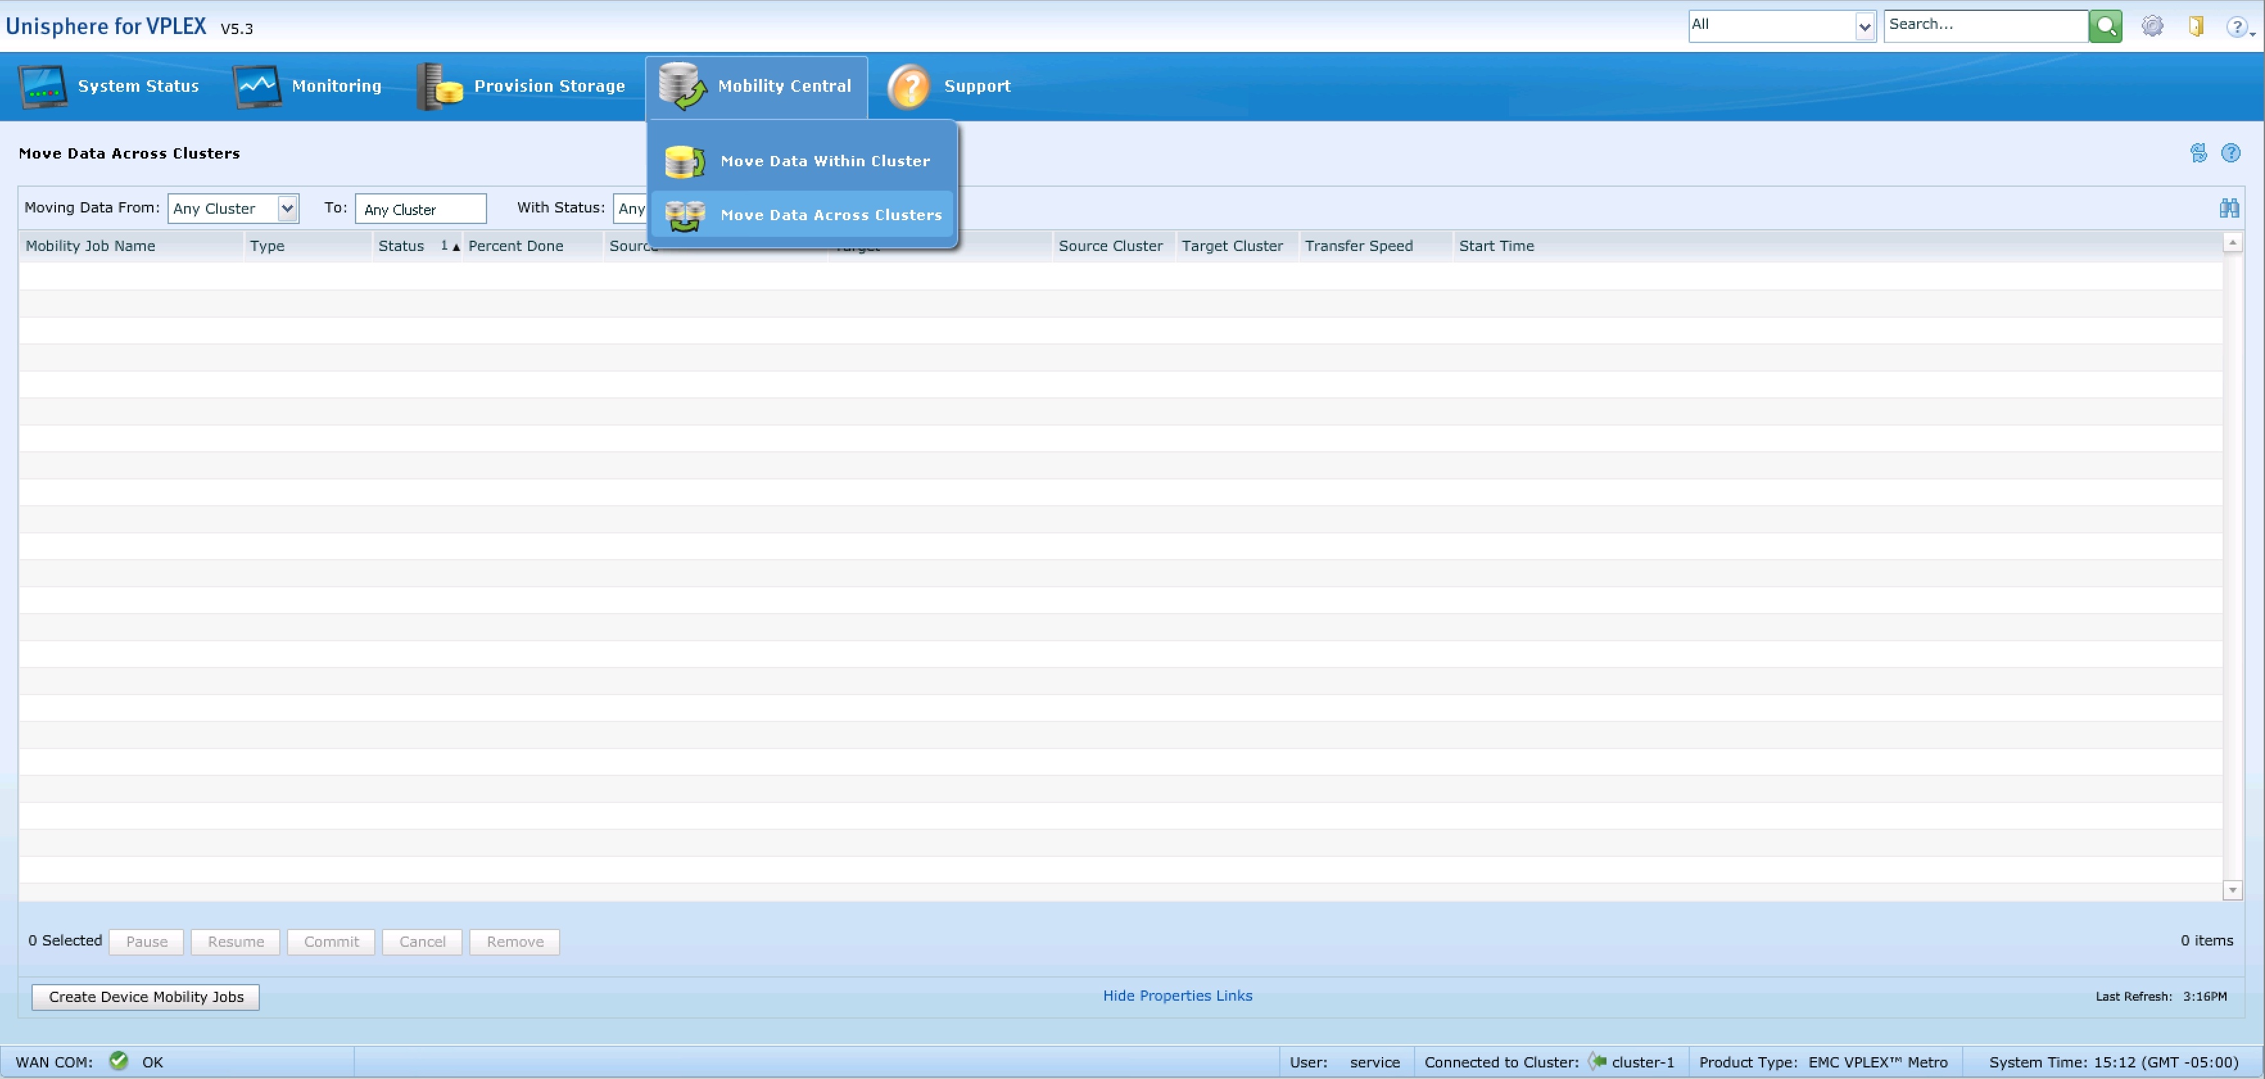
Task: Click the System Status monitor icon
Action: [x=42, y=86]
